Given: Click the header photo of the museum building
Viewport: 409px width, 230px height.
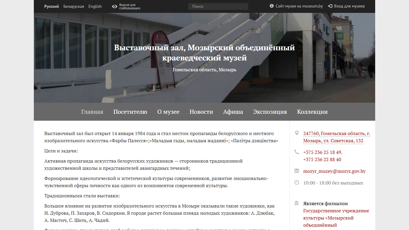Looking at the screenshot, I should (x=205, y=58).
